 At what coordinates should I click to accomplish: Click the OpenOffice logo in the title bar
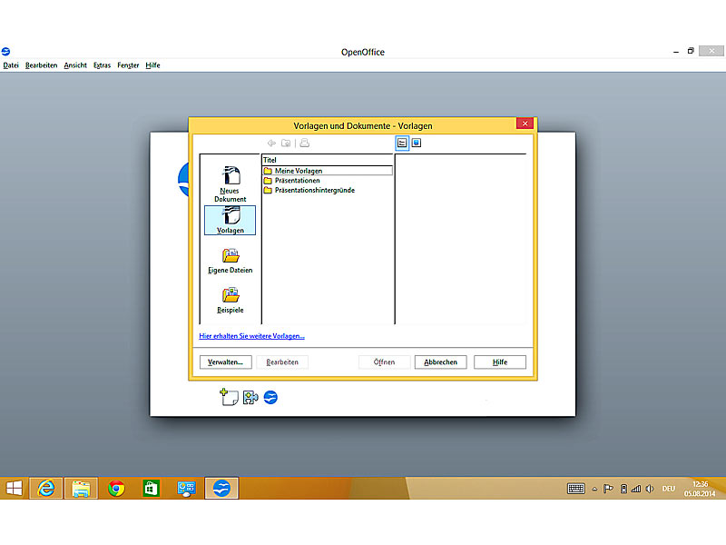coord(5,52)
